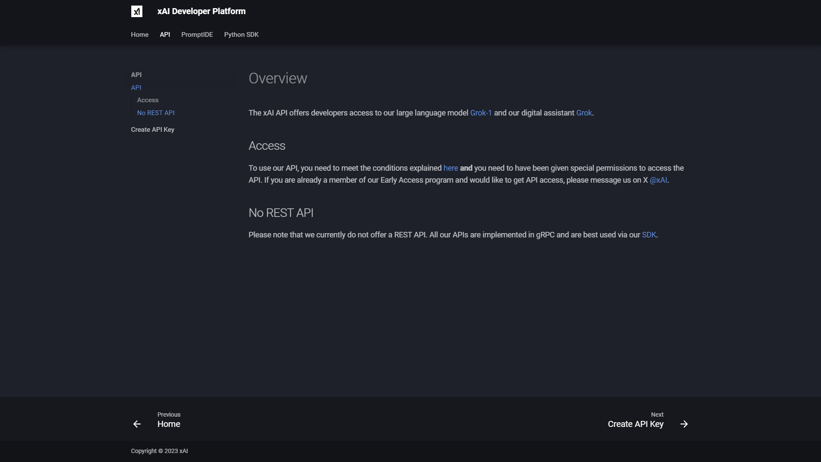Select the API tab in the top navigation
Screen dimensions: 821x462
click(165, 35)
